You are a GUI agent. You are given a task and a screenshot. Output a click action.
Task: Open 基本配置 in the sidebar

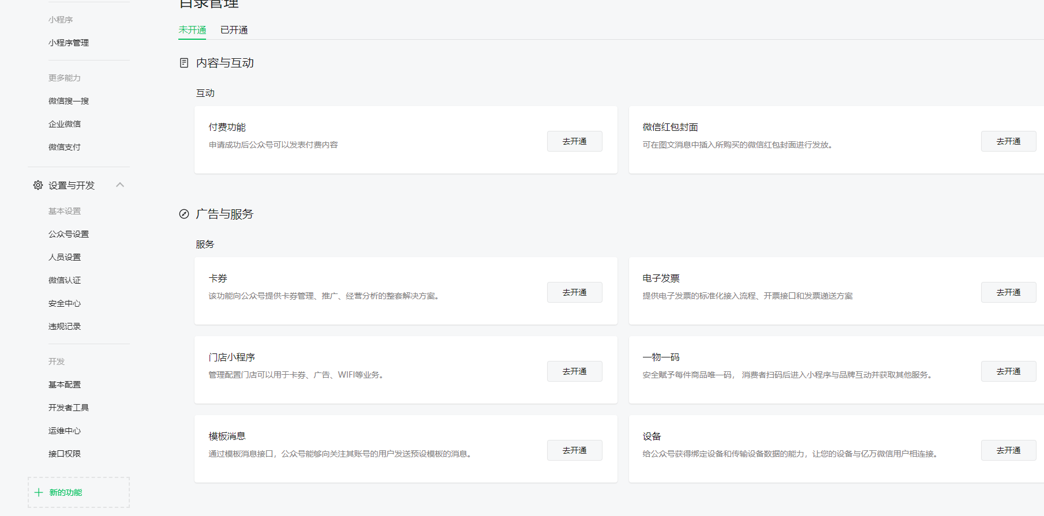pyautogui.click(x=65, y=385)
